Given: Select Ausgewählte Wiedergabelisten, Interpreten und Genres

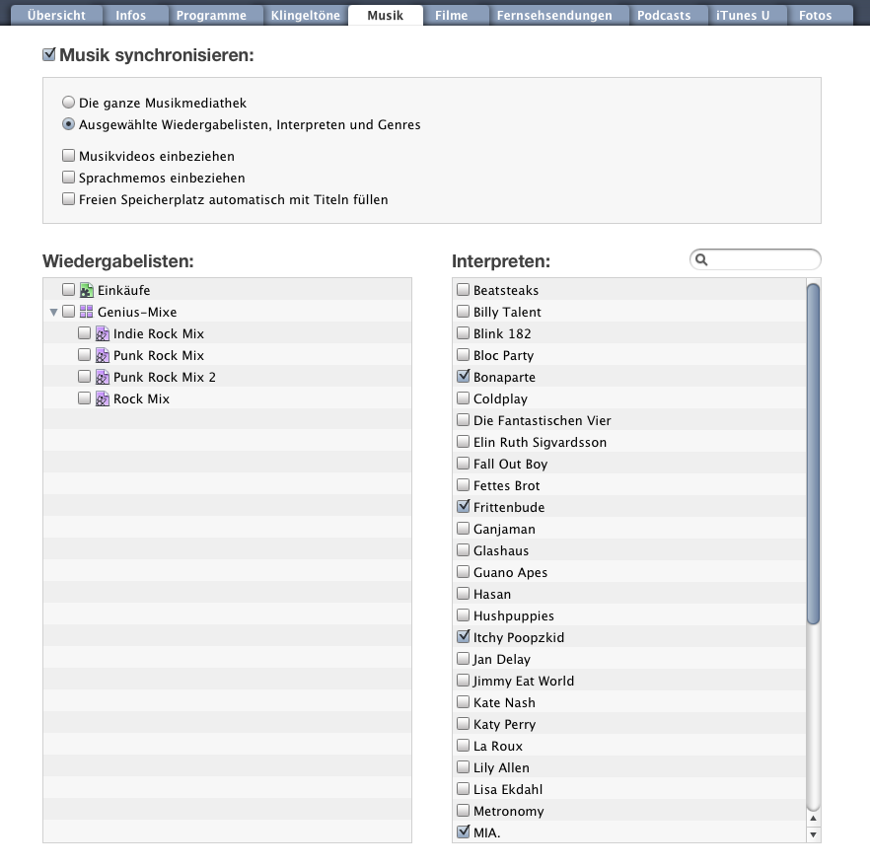Looking at the screenshot, I should [68, 124].
